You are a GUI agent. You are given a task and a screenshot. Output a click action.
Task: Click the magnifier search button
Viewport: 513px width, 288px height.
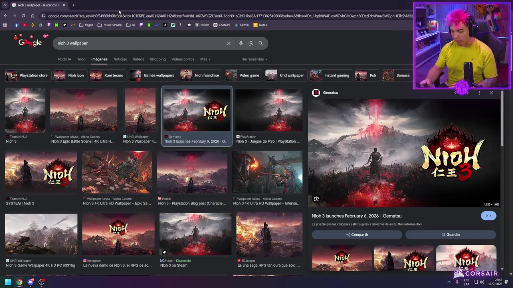tap(261, 43)
